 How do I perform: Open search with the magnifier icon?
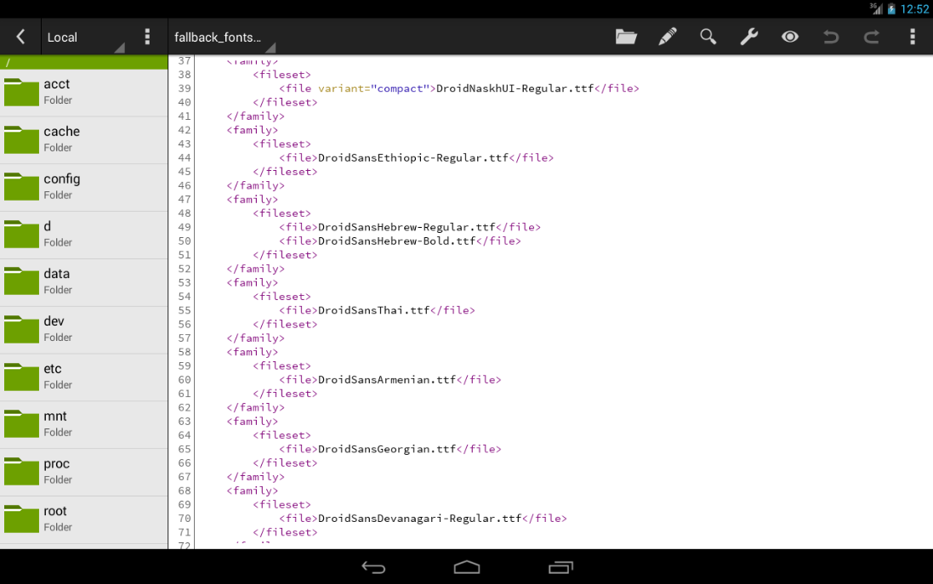[708, 37]
